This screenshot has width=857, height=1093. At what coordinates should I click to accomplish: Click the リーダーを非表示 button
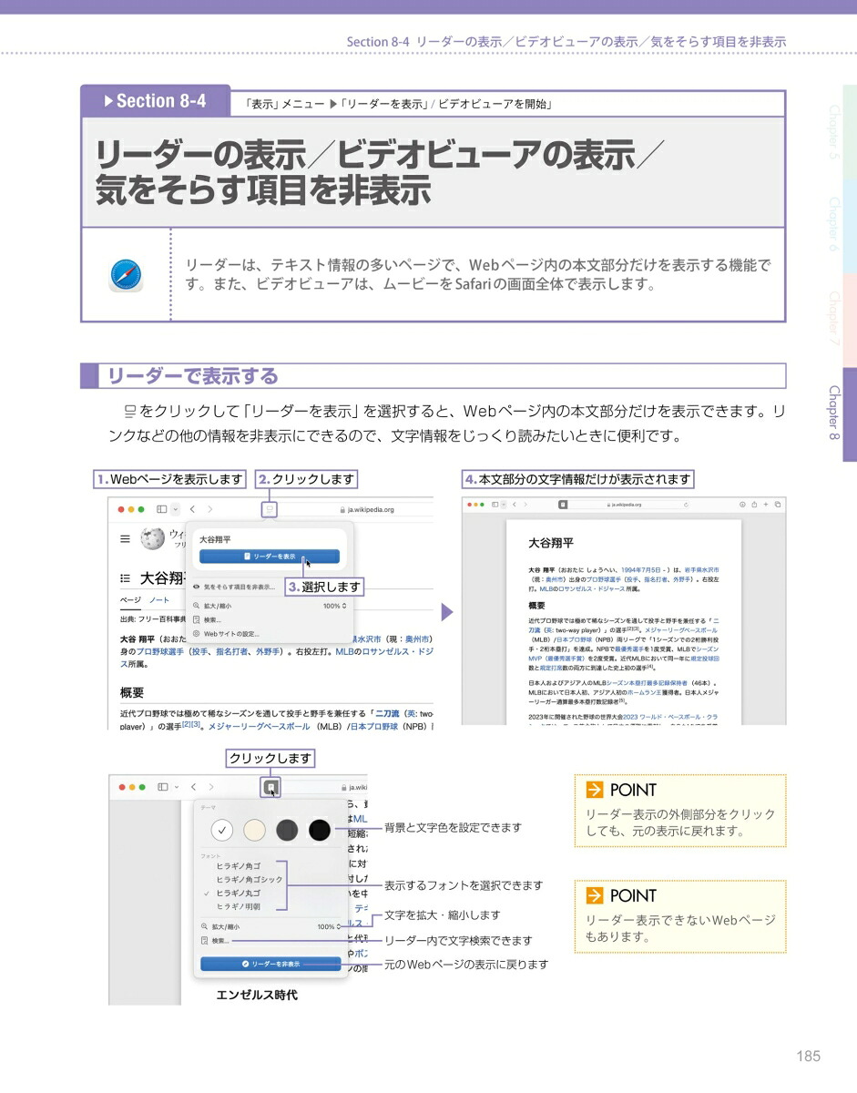point(270,964)
